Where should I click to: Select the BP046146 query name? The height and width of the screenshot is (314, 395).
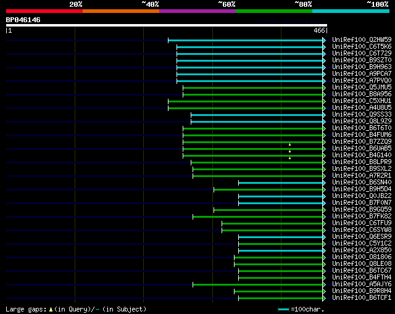(x=23, y=20)
